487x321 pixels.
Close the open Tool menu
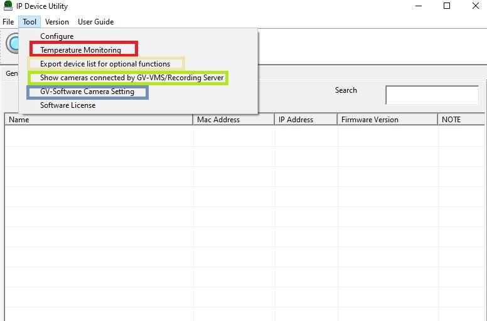29,22
